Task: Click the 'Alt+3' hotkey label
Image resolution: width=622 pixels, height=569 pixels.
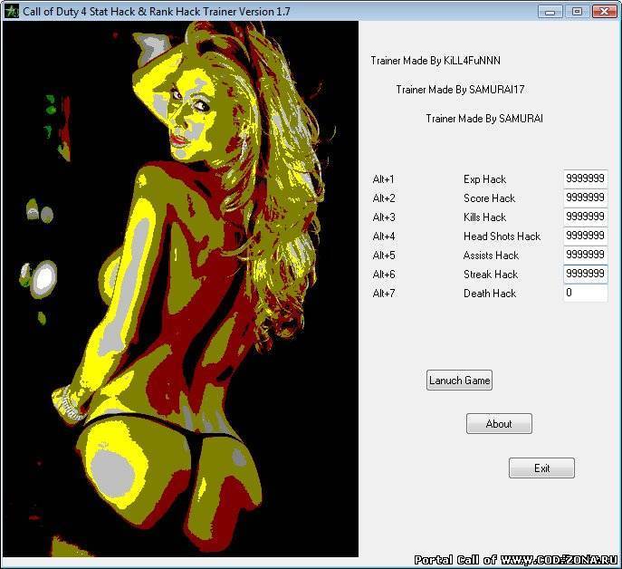Action: 384,217
